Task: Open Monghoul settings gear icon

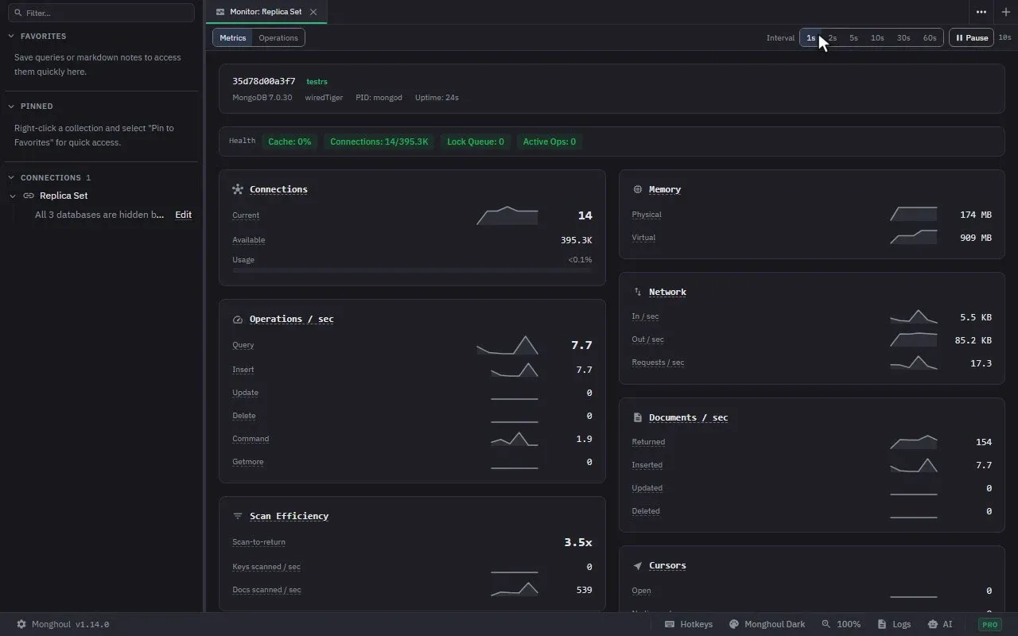Action: (21, 624)
